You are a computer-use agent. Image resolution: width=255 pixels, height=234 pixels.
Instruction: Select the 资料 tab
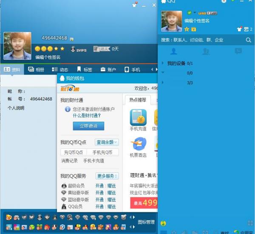coord(12,69)
